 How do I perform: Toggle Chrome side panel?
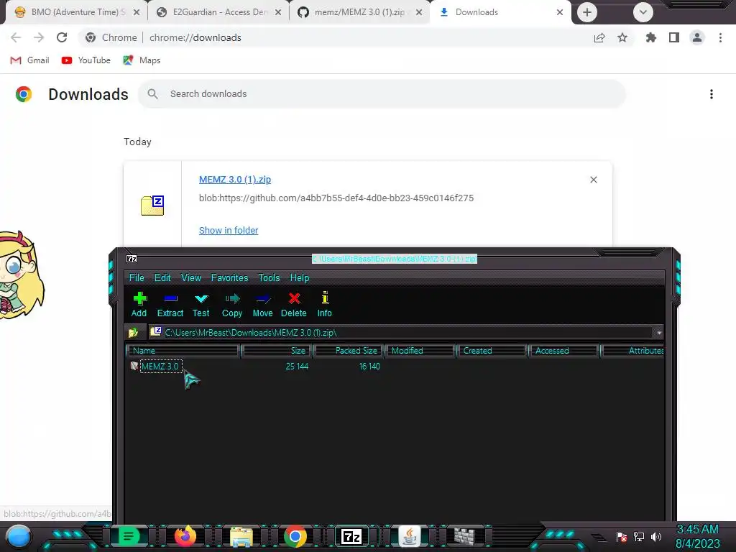(674, 37)
